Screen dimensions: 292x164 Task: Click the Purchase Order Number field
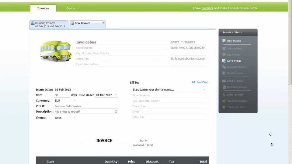click(86, 106)
